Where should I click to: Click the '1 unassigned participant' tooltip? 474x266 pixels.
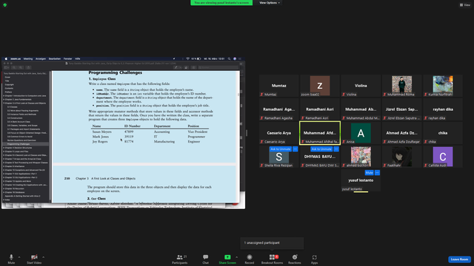[x=272, y=243]
